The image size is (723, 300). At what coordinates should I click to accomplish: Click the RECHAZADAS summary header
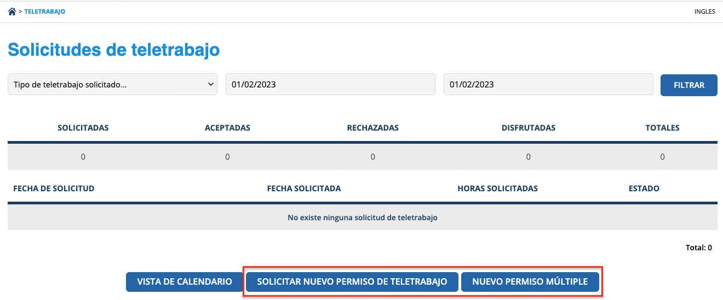pyautogui.click(x=372, y=128)
